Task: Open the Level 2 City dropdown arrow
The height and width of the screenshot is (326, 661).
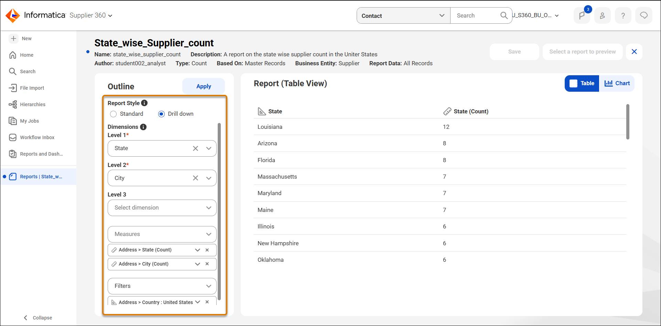Action: pyautogui.click(x=208, y=178)
